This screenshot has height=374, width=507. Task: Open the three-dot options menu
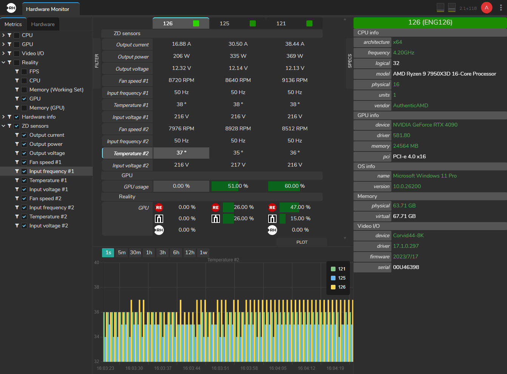tap(501, 8)
